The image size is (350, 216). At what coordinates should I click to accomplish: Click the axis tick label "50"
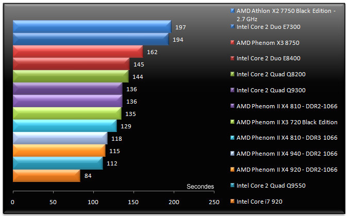[53, 202]
